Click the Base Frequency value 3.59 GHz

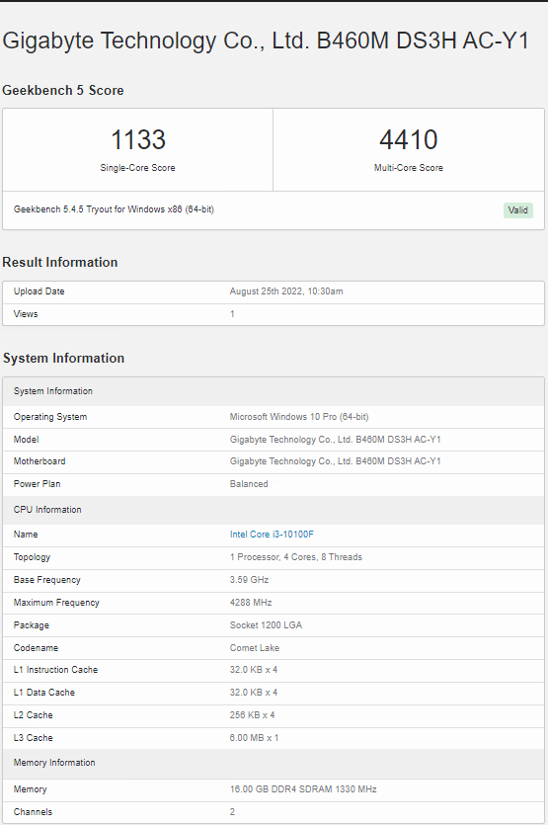[249, 579]
